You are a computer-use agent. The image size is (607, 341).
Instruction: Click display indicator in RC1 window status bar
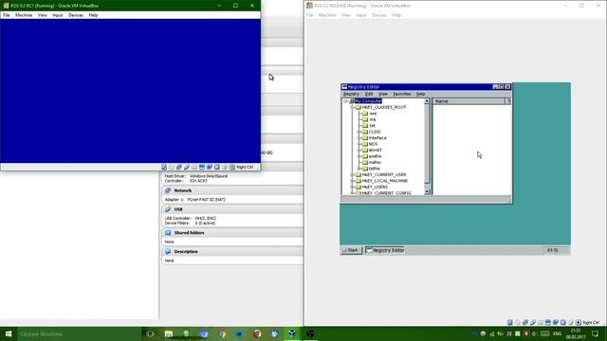point(201,167)
